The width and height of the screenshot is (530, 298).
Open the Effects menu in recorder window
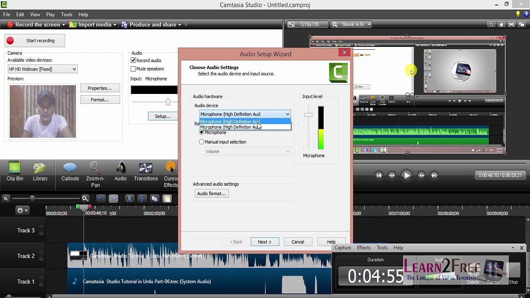pos(364,248)
